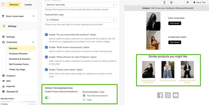Open the Featured Item Logic dropdown
The image size is (209, 105).
click(x=81, y=20)
